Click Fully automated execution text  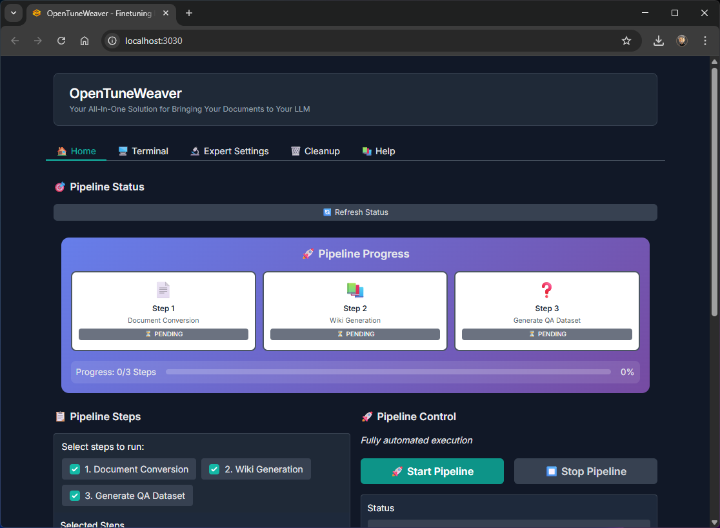pyautogui.click(x=417, y=440)
